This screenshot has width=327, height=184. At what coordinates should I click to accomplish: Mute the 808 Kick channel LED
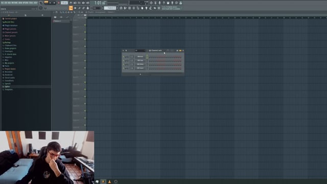click(x=124, y=57)
